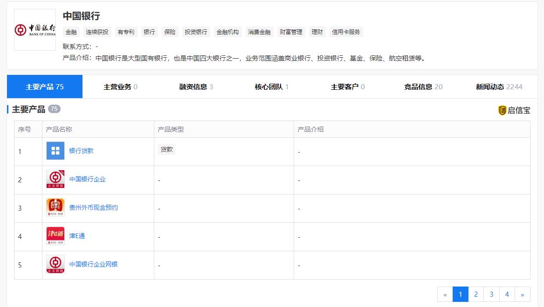Open the 津E通 product link
Viewport: 544px width, 307px height.
tap(77, 236)
